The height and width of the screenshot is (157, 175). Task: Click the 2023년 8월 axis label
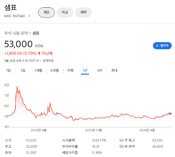tap(38, 130)
